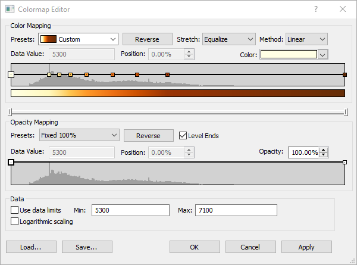
Task: Enable Use data limits checkbox
Action: tap(15, 210)
